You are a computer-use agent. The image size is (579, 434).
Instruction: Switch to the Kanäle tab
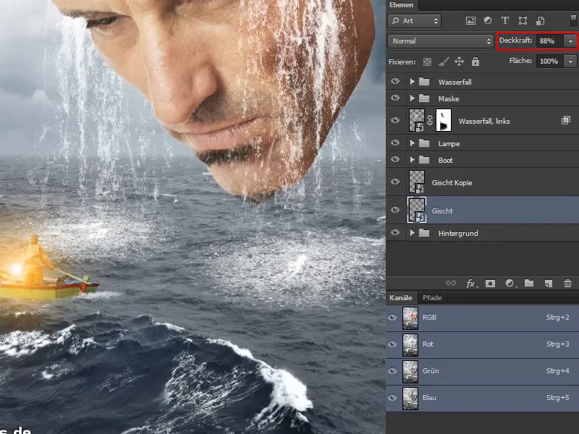401,298
